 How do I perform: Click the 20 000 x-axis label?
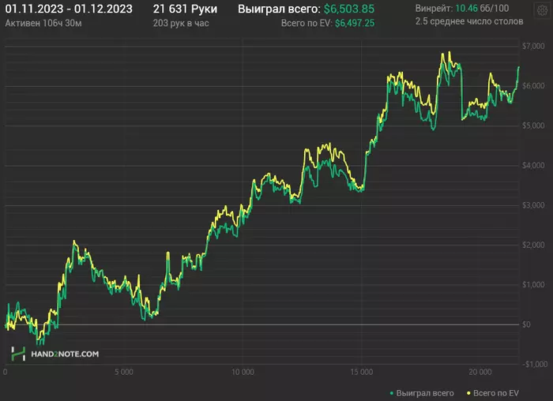tap(480, 372)
